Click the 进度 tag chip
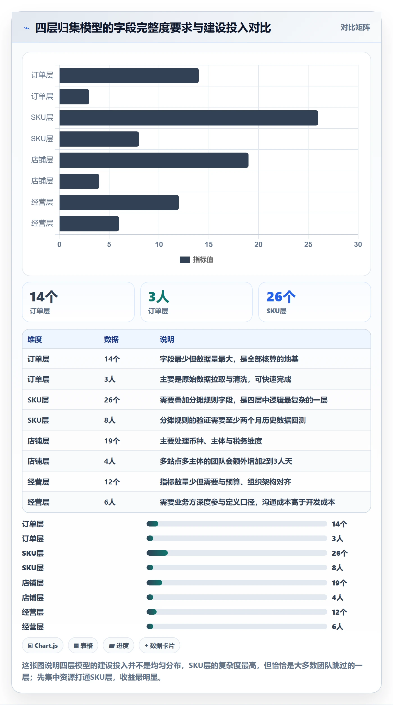The width and height of the screenshot is (393, 705). [x=118, y=646]
